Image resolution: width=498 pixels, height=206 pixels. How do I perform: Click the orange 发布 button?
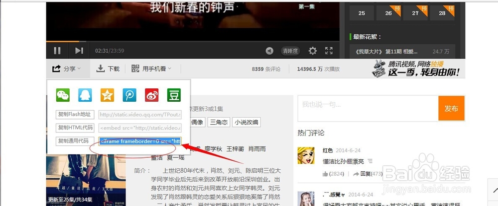click(x=451, y=109)
